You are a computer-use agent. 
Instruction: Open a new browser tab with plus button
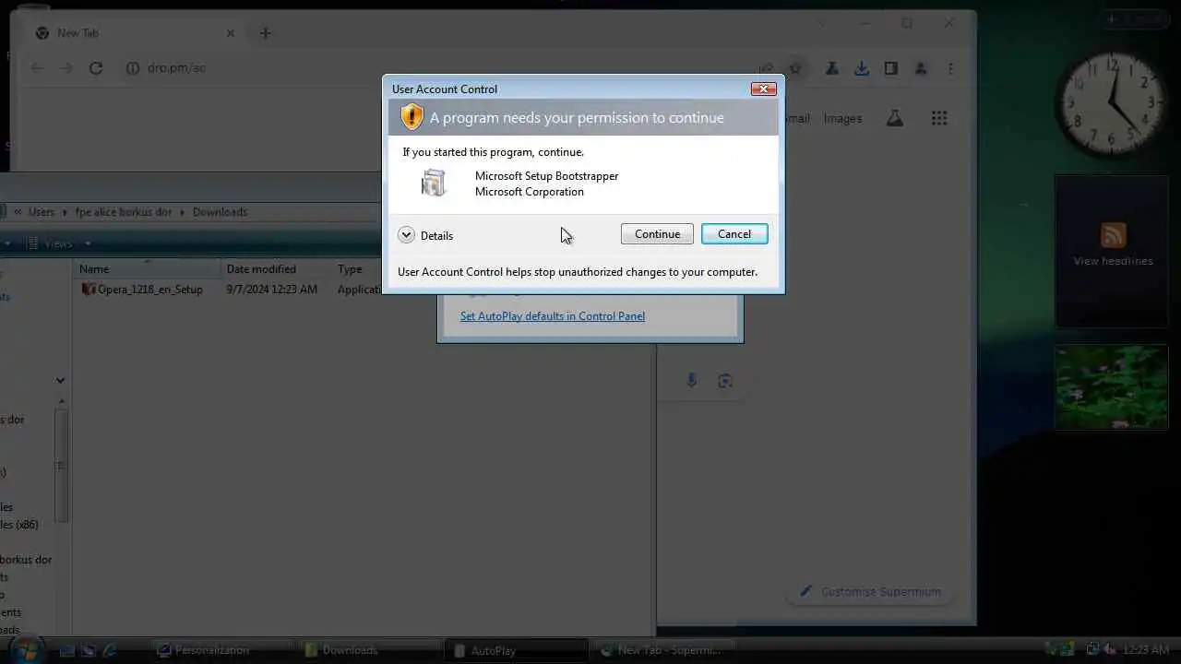(266, 33)
